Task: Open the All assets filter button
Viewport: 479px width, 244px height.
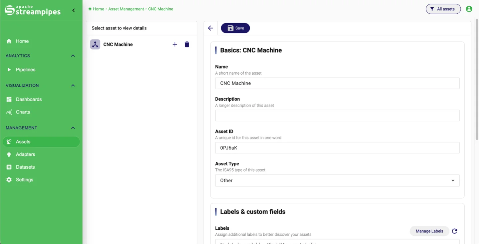Action: pyautogui.click(x=443, y=9)
